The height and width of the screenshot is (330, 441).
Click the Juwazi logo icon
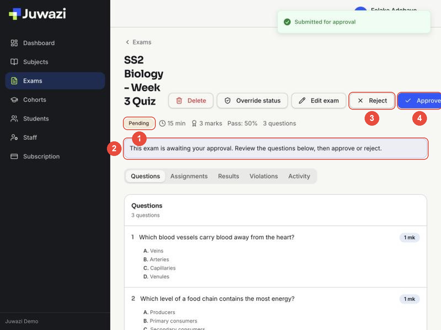click(x=15, y=14)
